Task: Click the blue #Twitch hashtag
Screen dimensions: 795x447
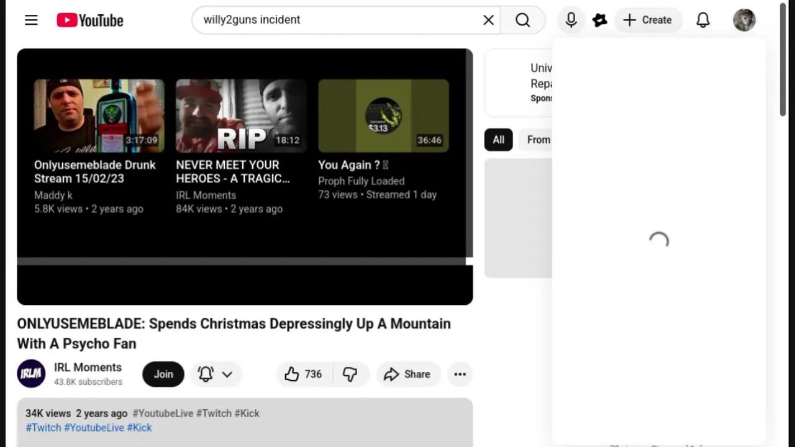Action: click(x=43, y=427)
